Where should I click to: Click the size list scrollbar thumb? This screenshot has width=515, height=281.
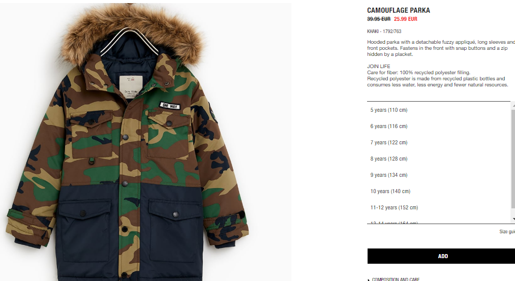(513, 159)
